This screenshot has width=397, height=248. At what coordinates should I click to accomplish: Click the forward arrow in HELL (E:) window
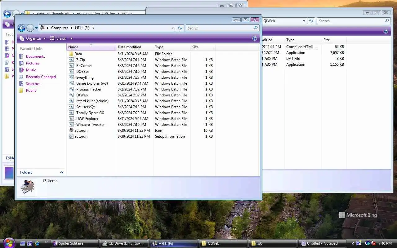(x=30, y=28)
